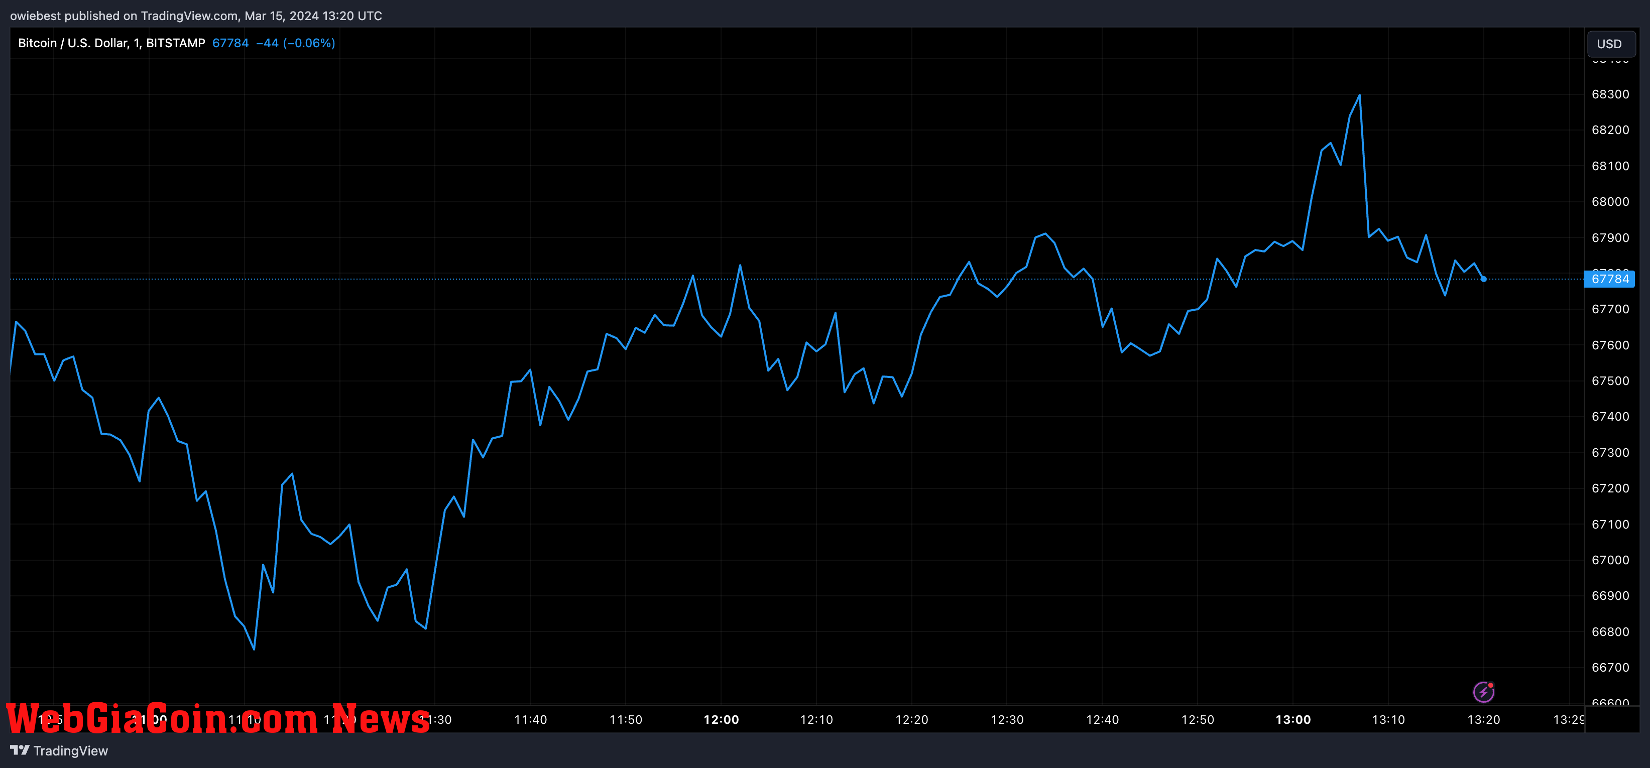The height and width of the screenshot is (768, 1650).
Task: Click the 11:50 time axis label
Action: pos(626,720)
